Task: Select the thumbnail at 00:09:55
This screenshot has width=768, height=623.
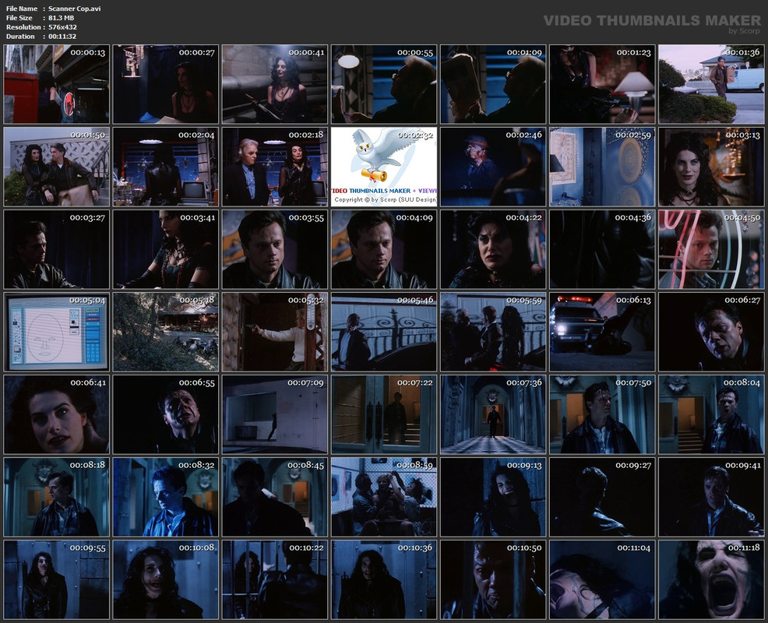Action: coord(56,579)
